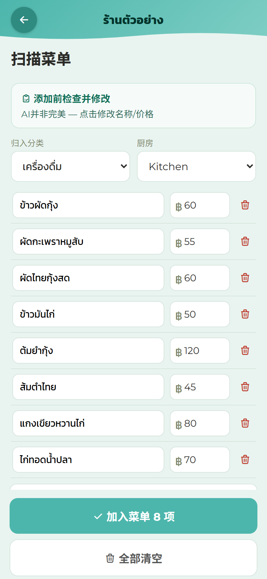Remove the ข้าวมันไก่ item via trash icon

click(245, 314)
